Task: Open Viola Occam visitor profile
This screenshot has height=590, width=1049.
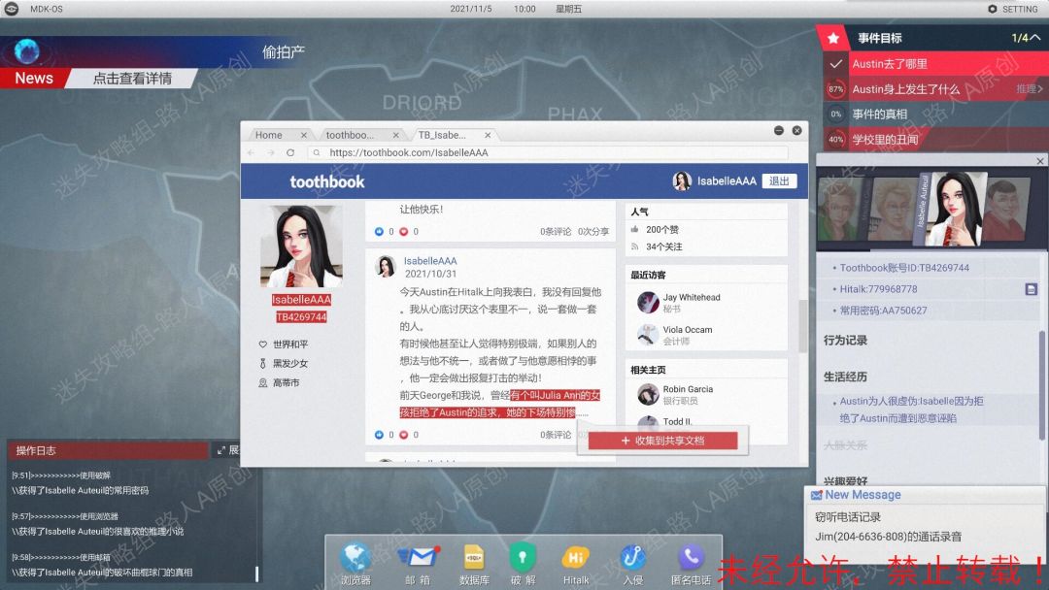Action: tap(687, 329)
